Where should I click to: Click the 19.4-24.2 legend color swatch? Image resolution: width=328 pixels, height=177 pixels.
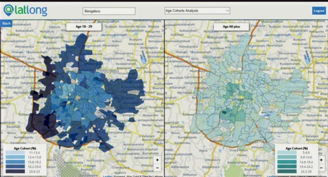coord(287,167)
